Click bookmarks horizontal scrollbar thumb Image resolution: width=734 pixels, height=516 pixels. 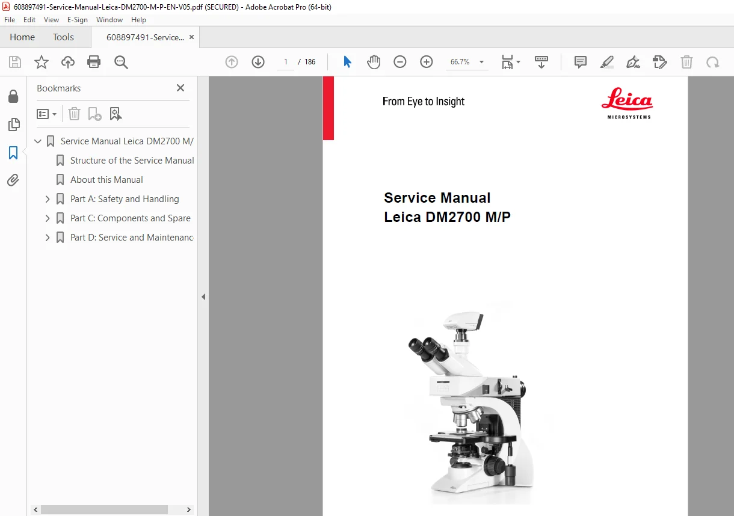(104, 510)
